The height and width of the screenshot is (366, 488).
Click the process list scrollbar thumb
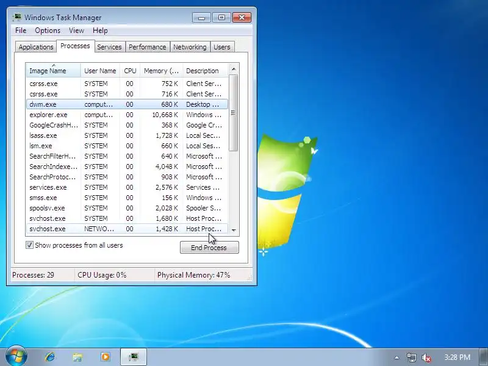[234, 113]
